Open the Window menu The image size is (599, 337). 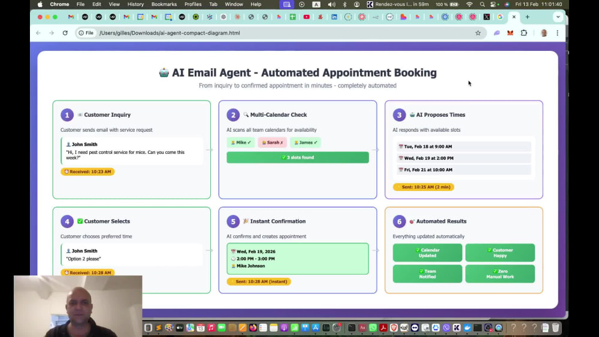(234, 4)
